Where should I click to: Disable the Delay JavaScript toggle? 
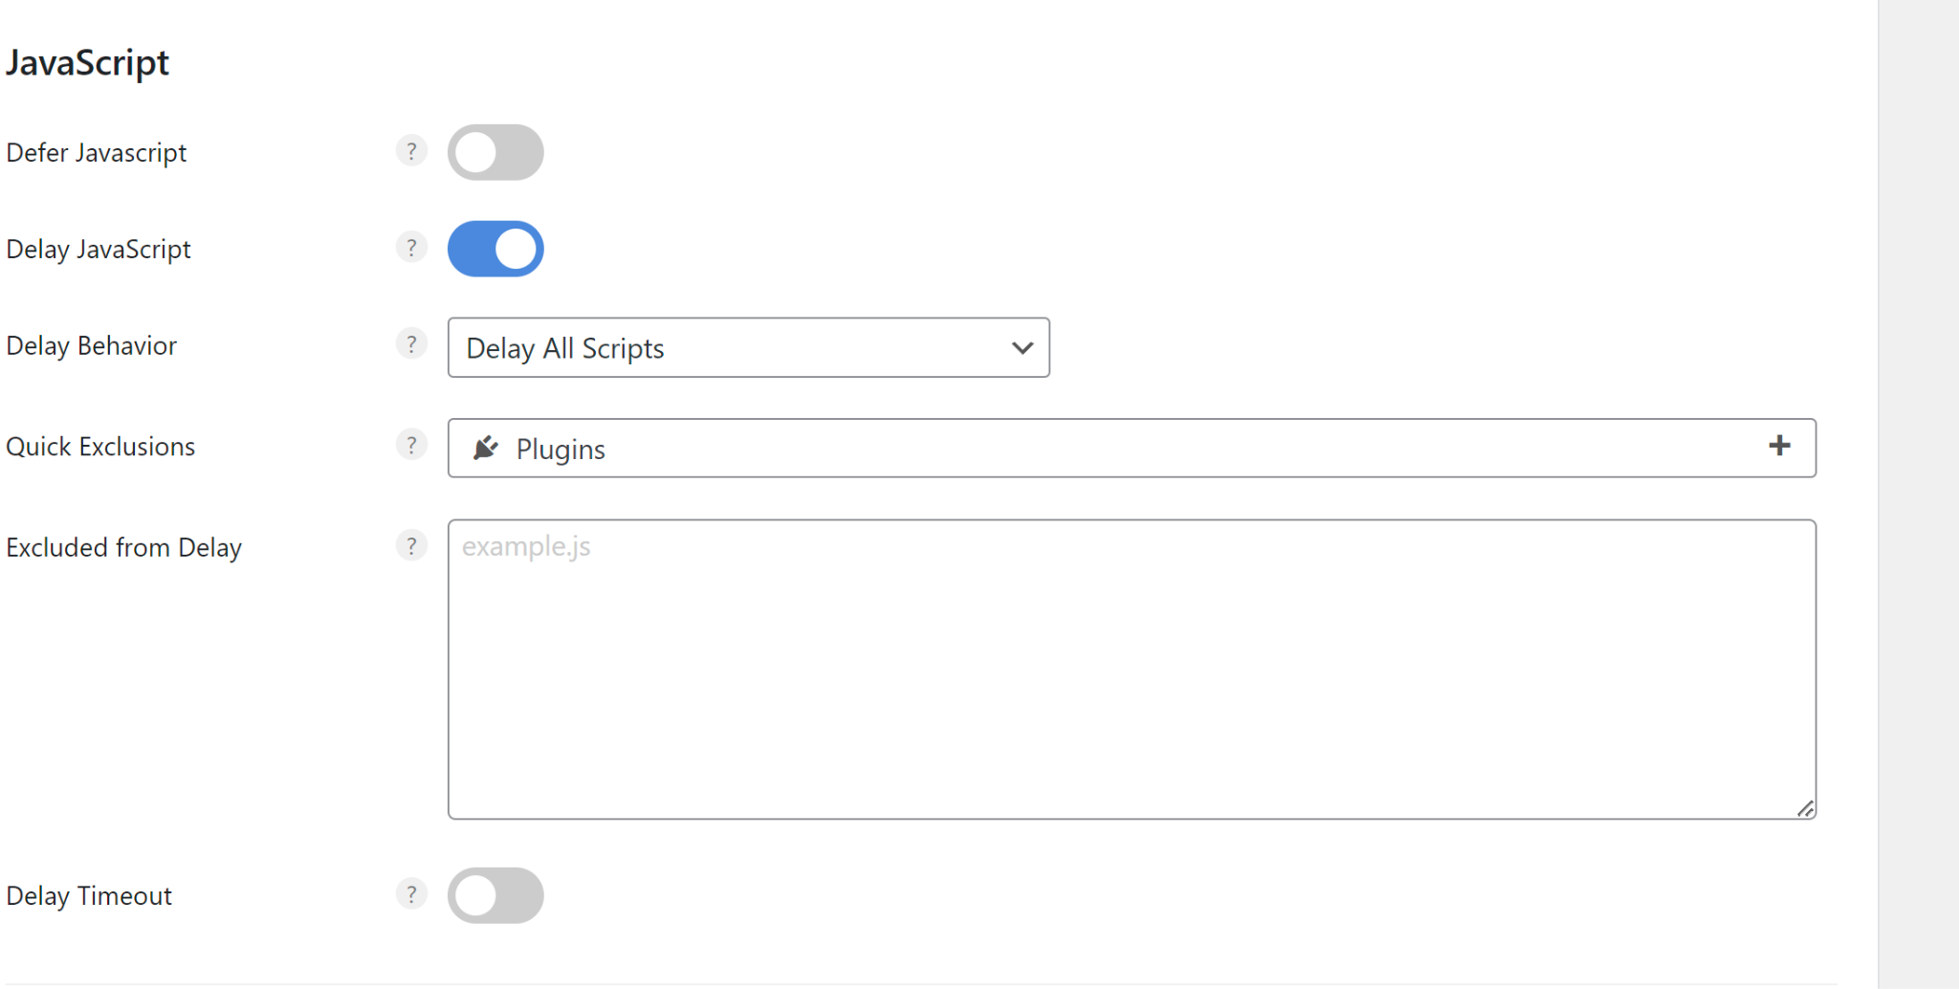(x=495, y=249)
